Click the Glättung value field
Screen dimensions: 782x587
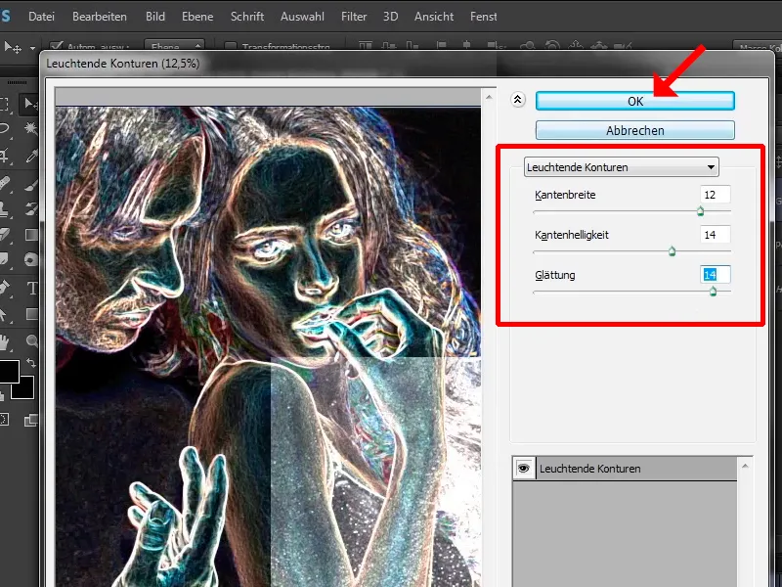click(716, 275)
